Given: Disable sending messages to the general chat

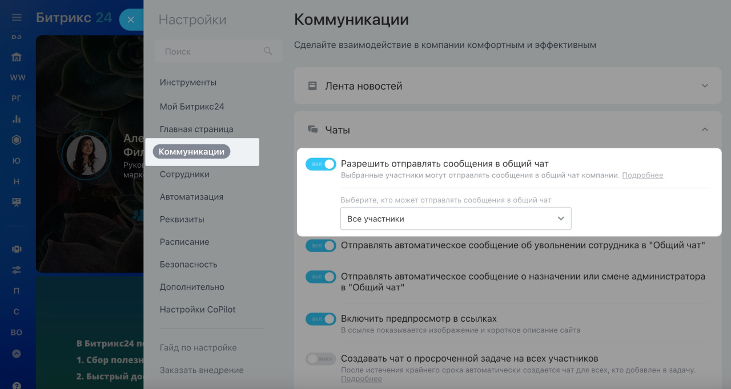Looking at the screenshot, I should point(320,164).
